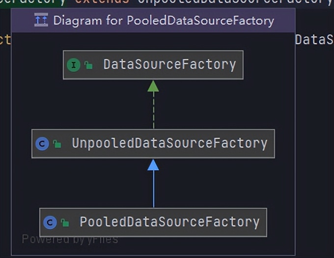Click the blue class icon on UnpooledDataSourceFactory

tap(42, 143)
